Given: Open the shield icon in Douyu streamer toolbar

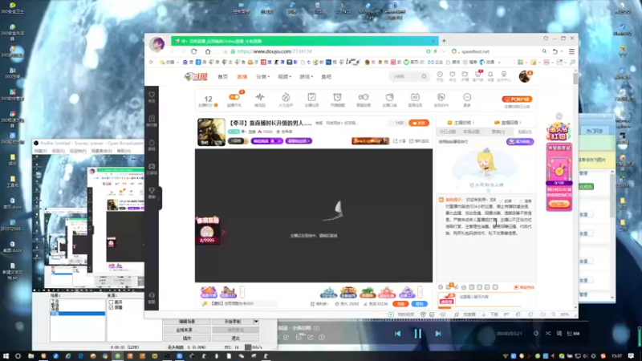Looking at the screenshot, I should [441, 97].
